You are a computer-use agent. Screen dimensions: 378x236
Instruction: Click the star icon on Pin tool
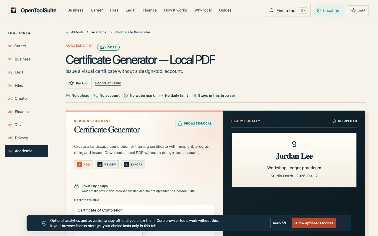(x=71, y=83)
